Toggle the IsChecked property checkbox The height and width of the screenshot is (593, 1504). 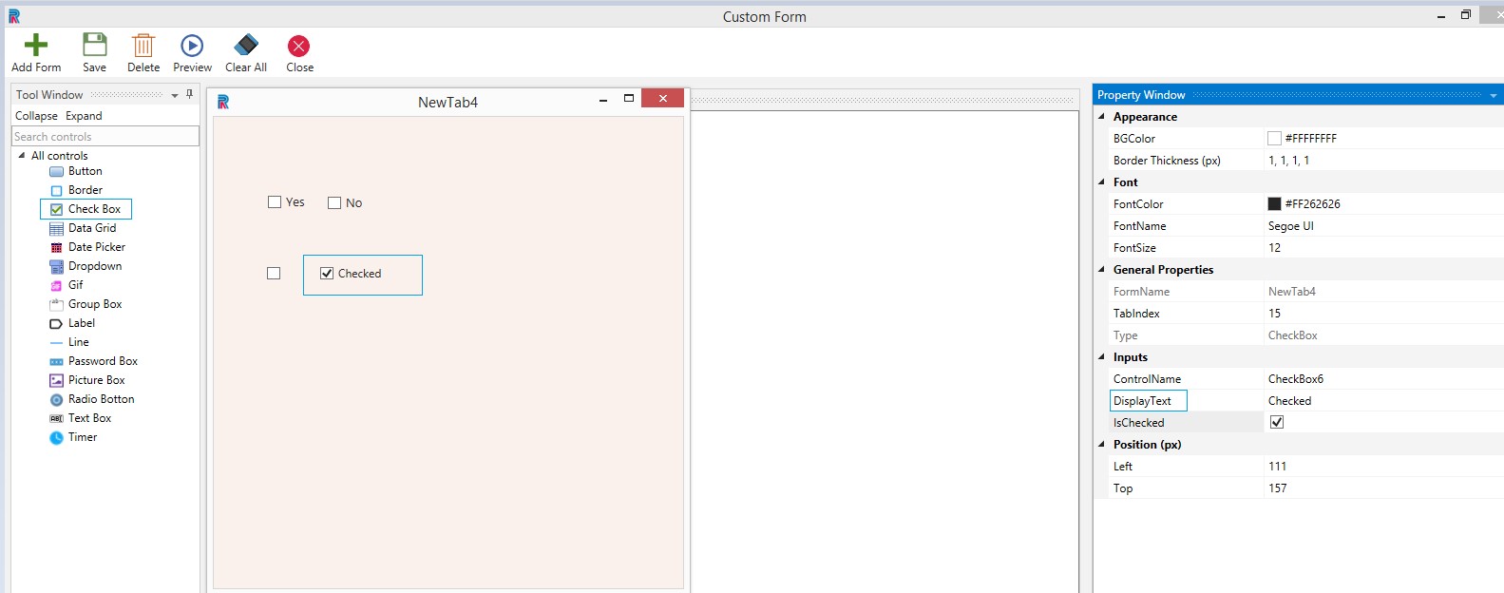click(1277, 423)
